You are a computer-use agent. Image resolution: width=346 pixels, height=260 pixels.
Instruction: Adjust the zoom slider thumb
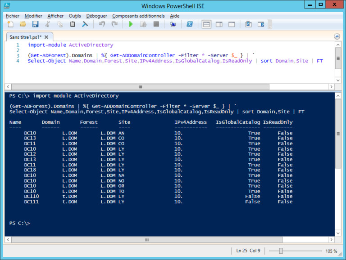point(281,251)
